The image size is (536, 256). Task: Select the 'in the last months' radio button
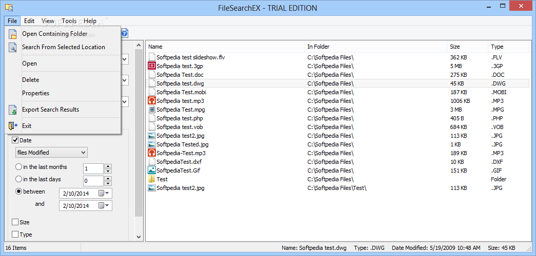point(19,167)
